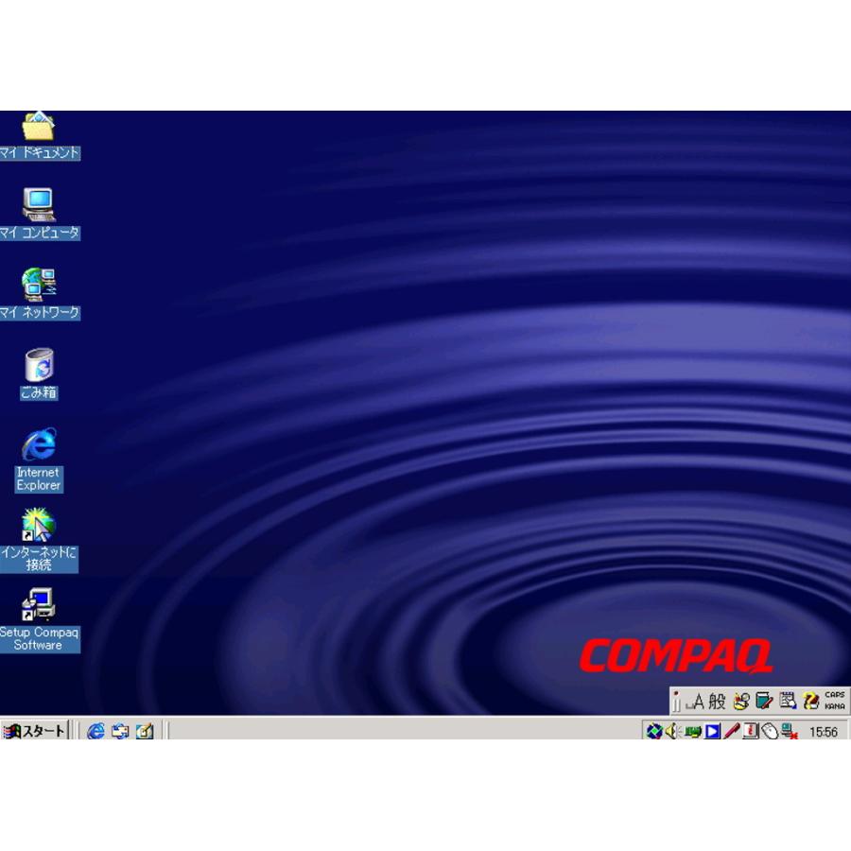
Task: Show the desktop via Quick Launch icon
Action: point(144,731)
